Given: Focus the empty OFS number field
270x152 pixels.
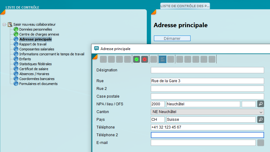Looking at the screenshot, I should (249, 104).
